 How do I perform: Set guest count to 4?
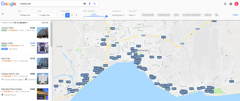(76, 15)
